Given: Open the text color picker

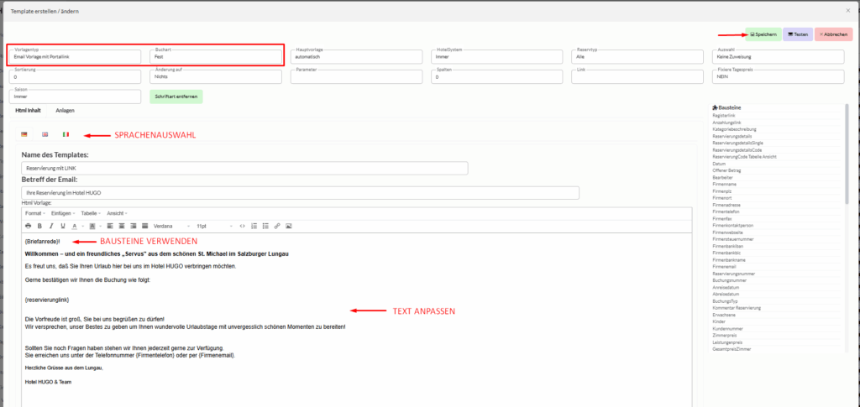Looking at the screenshot, I should (x=76, y=226).
